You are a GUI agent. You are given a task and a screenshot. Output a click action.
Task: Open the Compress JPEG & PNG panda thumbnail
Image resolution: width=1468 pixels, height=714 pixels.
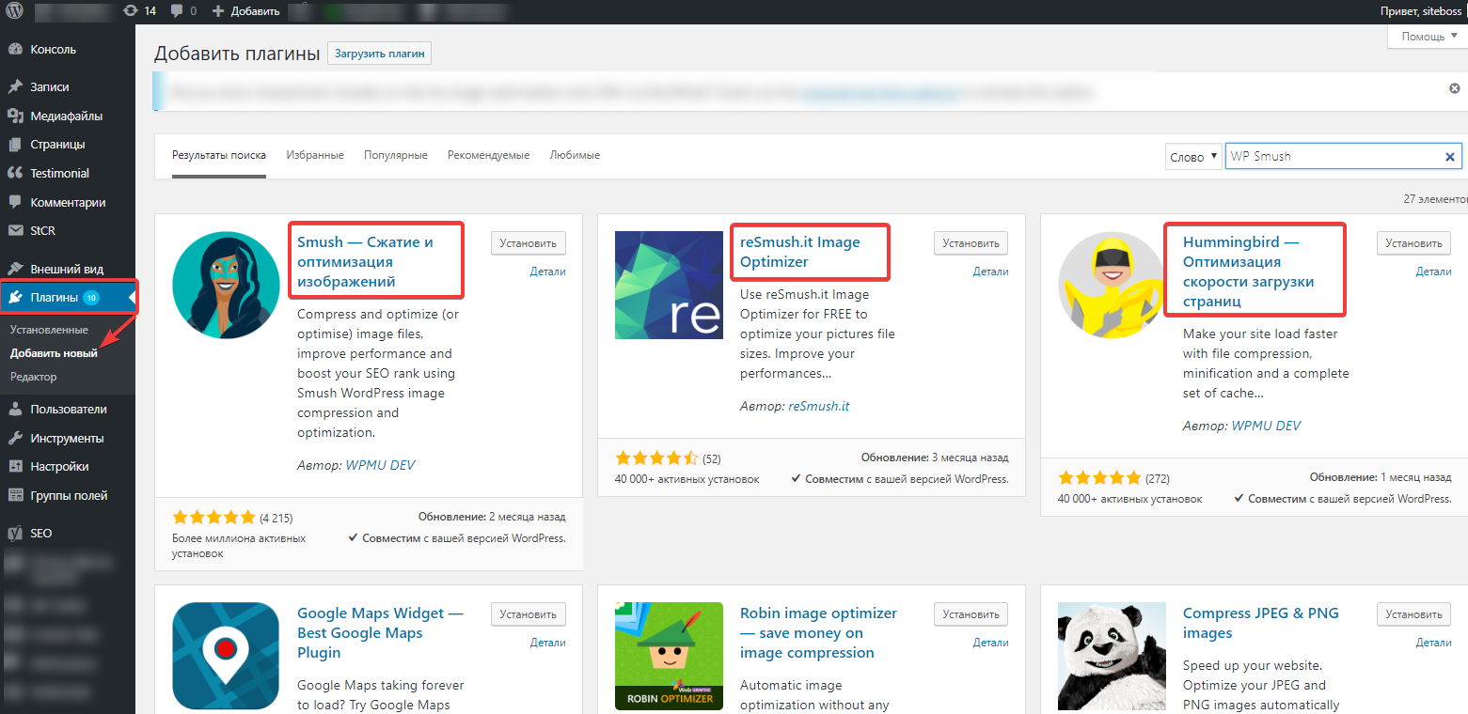point(1112,656)
